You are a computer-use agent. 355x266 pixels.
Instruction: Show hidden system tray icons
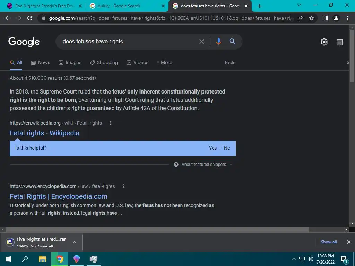point(293,259)
